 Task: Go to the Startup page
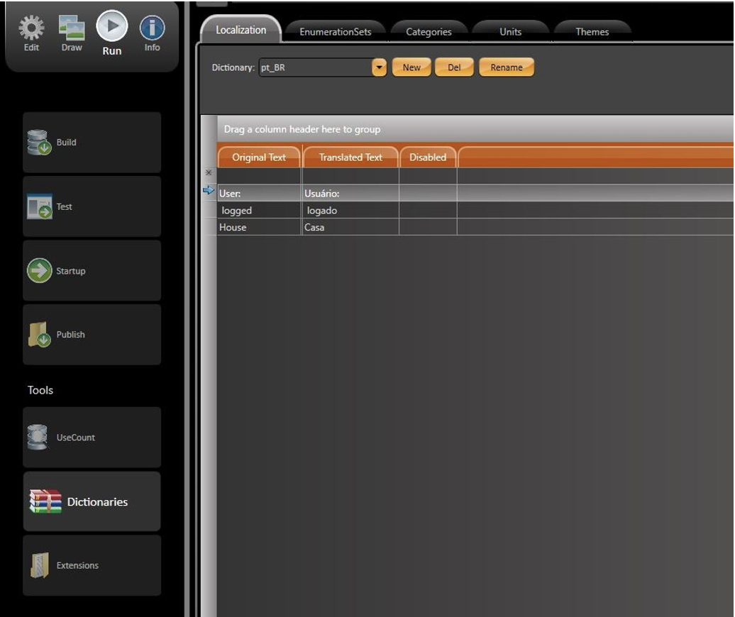[92, 271]
